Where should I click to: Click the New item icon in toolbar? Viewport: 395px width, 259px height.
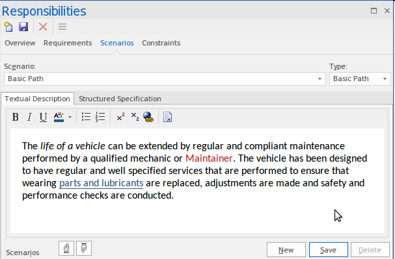[x=8, y=27]
